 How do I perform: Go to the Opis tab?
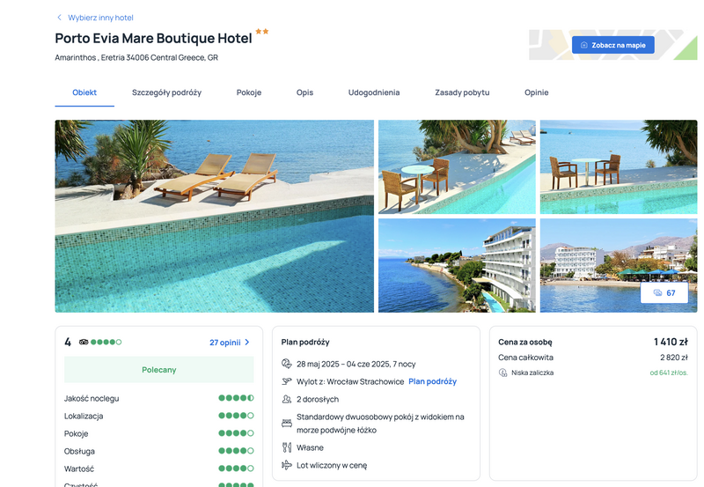[x=304, y=92]
